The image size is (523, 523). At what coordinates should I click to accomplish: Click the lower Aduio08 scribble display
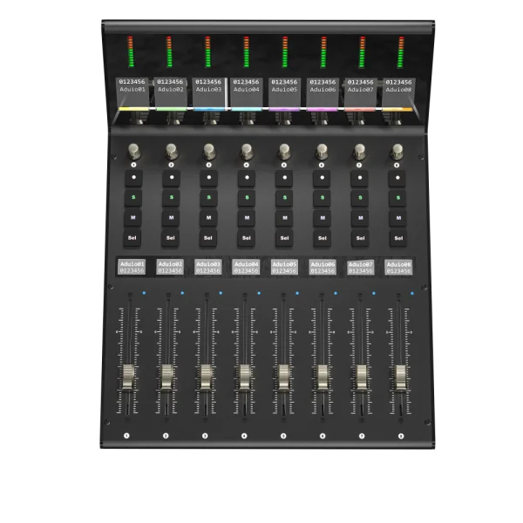(398, 268)
